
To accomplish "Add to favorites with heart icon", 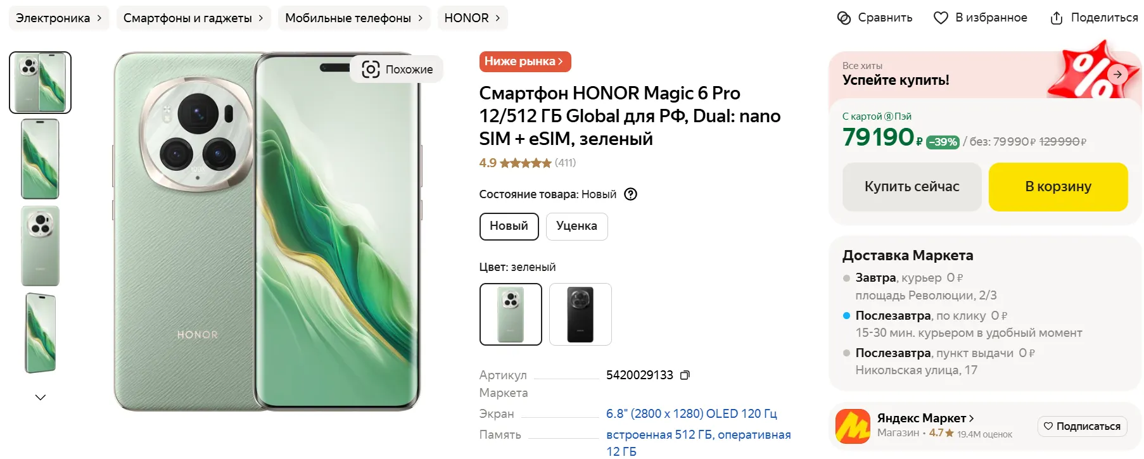I will 941,18.
